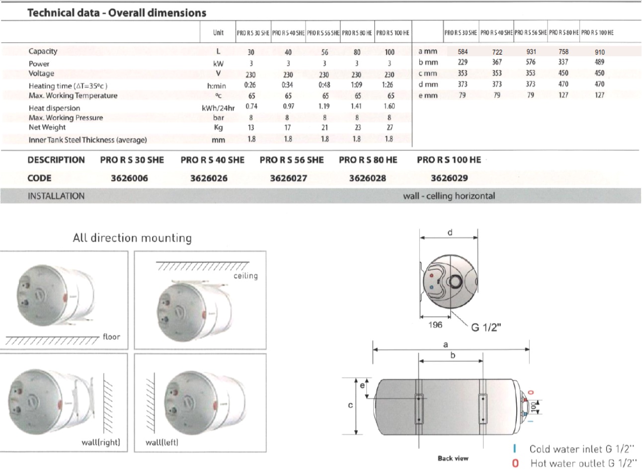The width and height of the screenshot is (642, 475).
Task: Click the Technical data - Overall dimensions heading
Action: [117, 13]
